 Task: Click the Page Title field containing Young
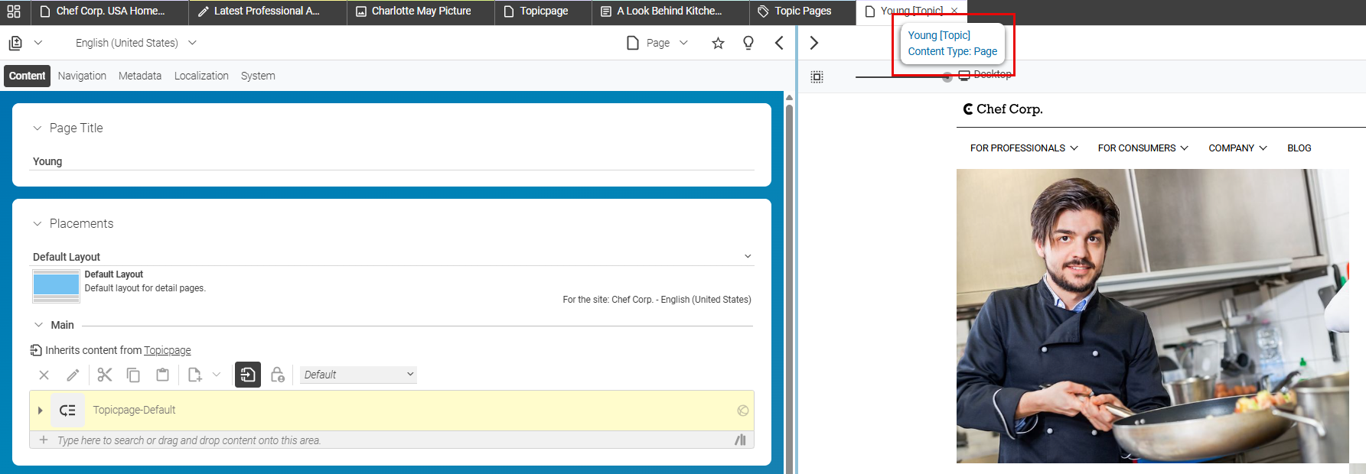tap(392, 161)
